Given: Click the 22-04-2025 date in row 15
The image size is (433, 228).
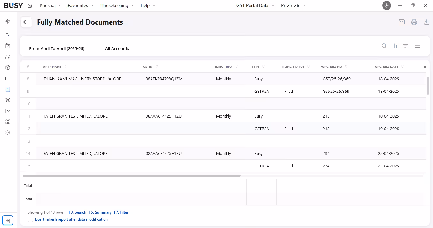Looking at the screenshot, I should click(x=388, y=166).
